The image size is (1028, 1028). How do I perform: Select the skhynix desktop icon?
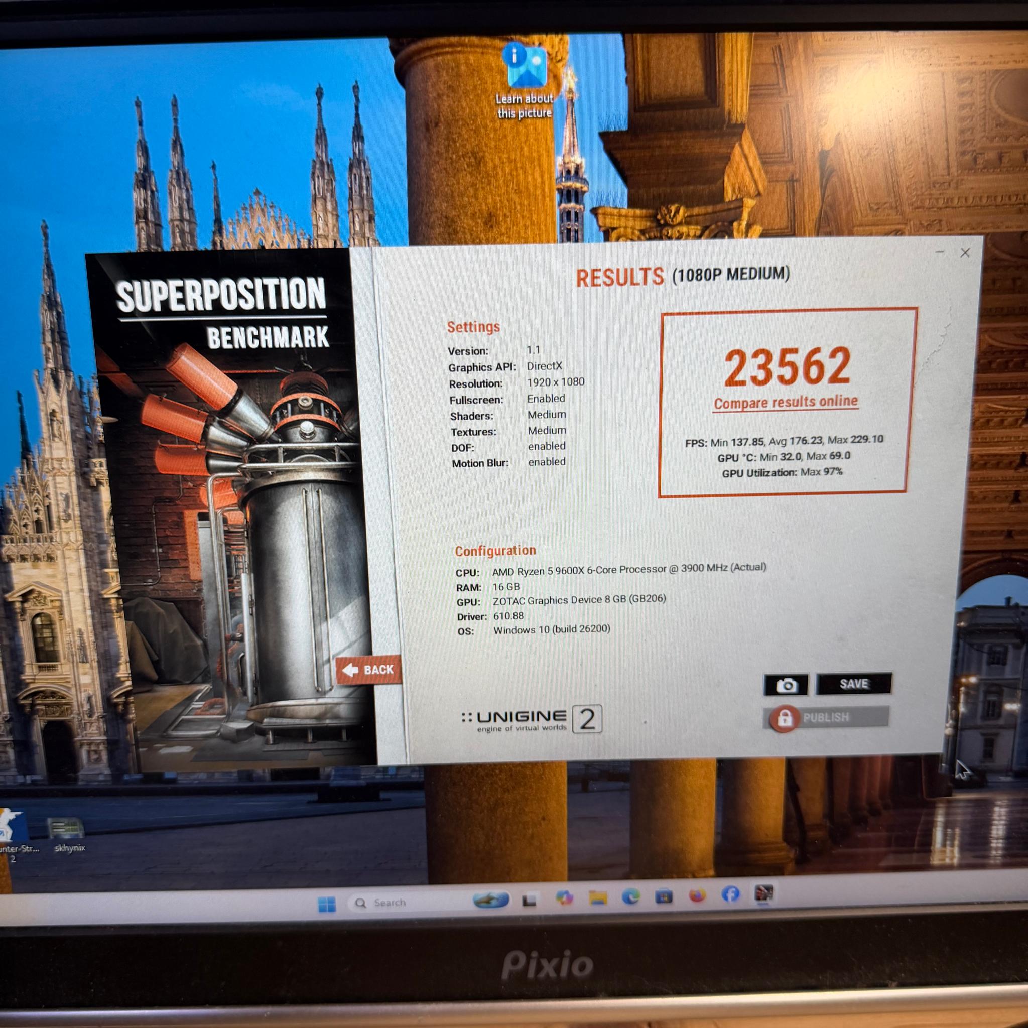point(68,836)
